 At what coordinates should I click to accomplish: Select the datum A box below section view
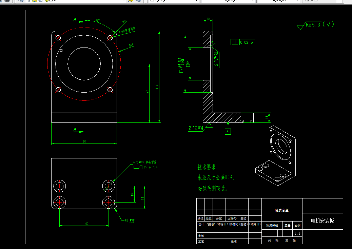click(228, 131)
